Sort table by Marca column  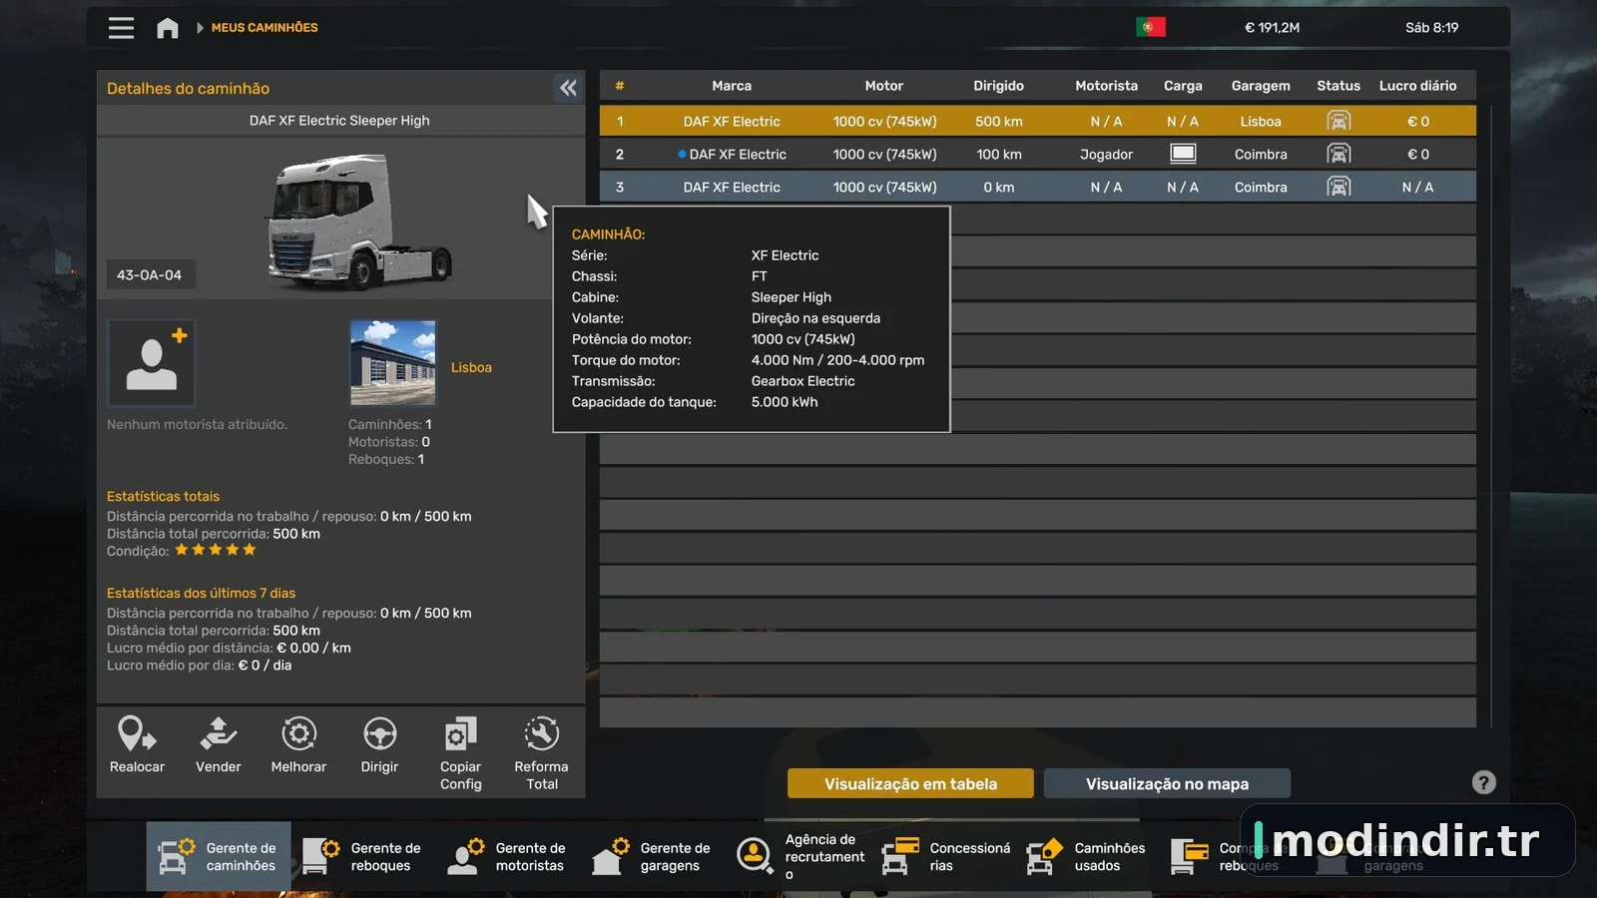pos(732,86)
